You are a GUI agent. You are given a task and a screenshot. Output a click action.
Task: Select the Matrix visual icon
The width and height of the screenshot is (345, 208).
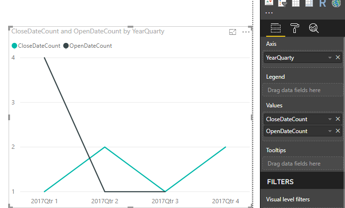tap(309, 3)
